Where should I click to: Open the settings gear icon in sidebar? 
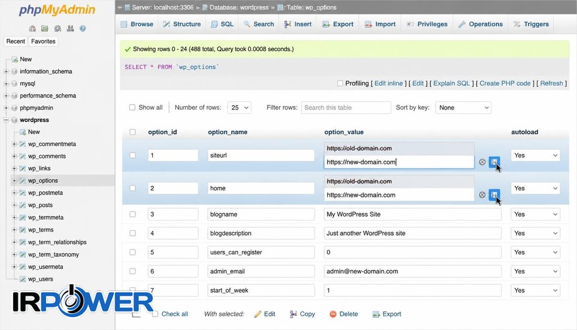pyautogui.click(x=57, y=28)
